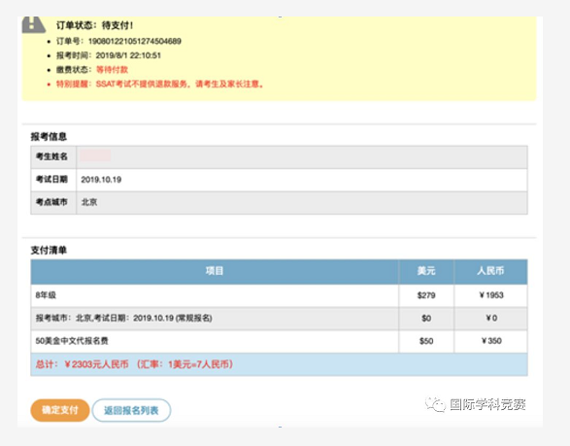570x446 pixels.
Task: Click the ¥350 fee cell
Action: coord(490,341)
